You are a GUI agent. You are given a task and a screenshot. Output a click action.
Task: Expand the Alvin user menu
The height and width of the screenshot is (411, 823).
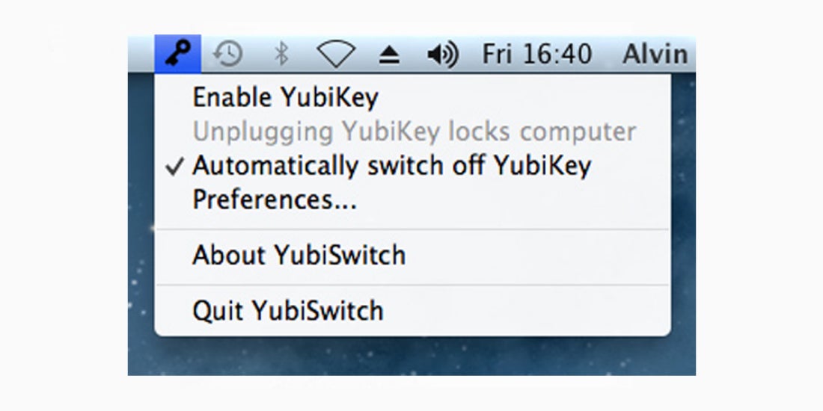(655, 54)
